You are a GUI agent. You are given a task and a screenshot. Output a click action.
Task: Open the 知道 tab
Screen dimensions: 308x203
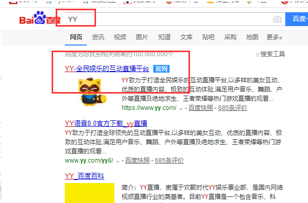[x=164, y=37]
